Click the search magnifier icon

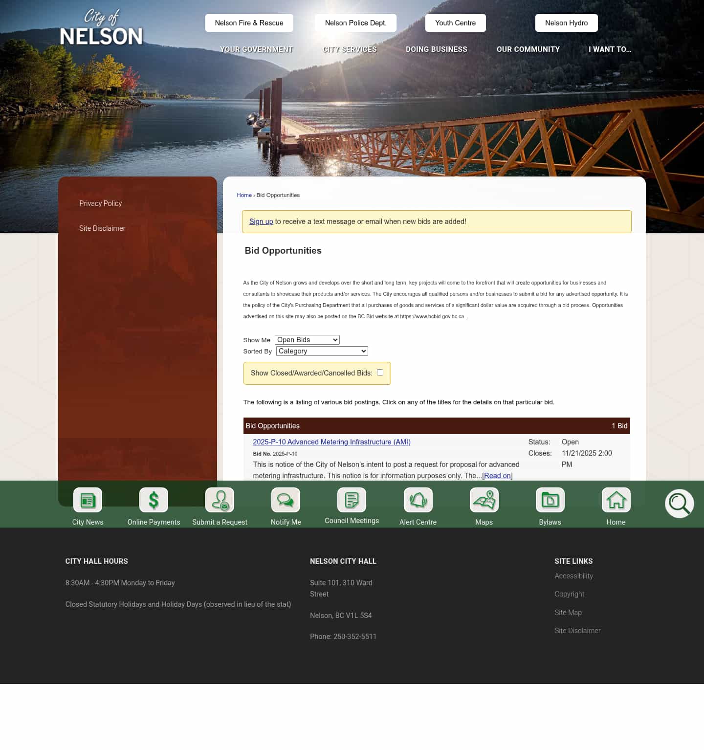pyautogui.click(x=679, y=503)
